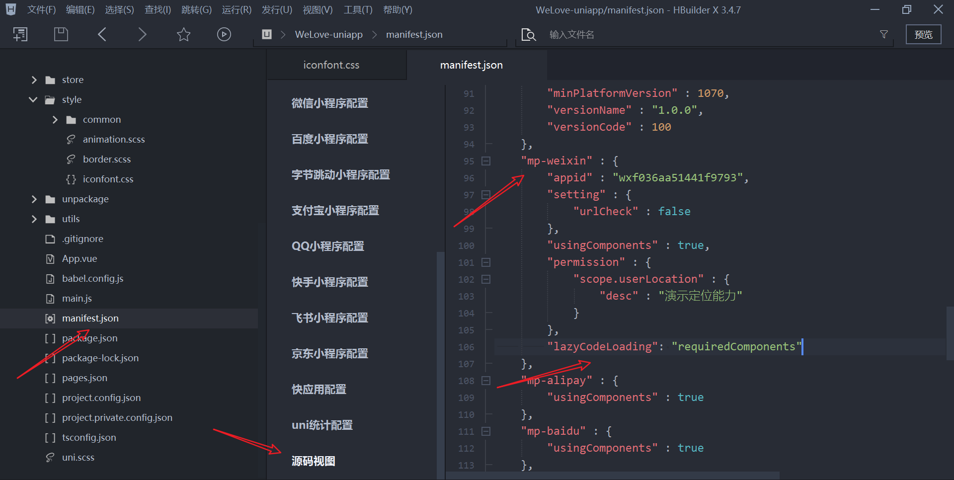954x480 pixels.
Task: Click the file search magnifier icon
Action: pos(528,34)
